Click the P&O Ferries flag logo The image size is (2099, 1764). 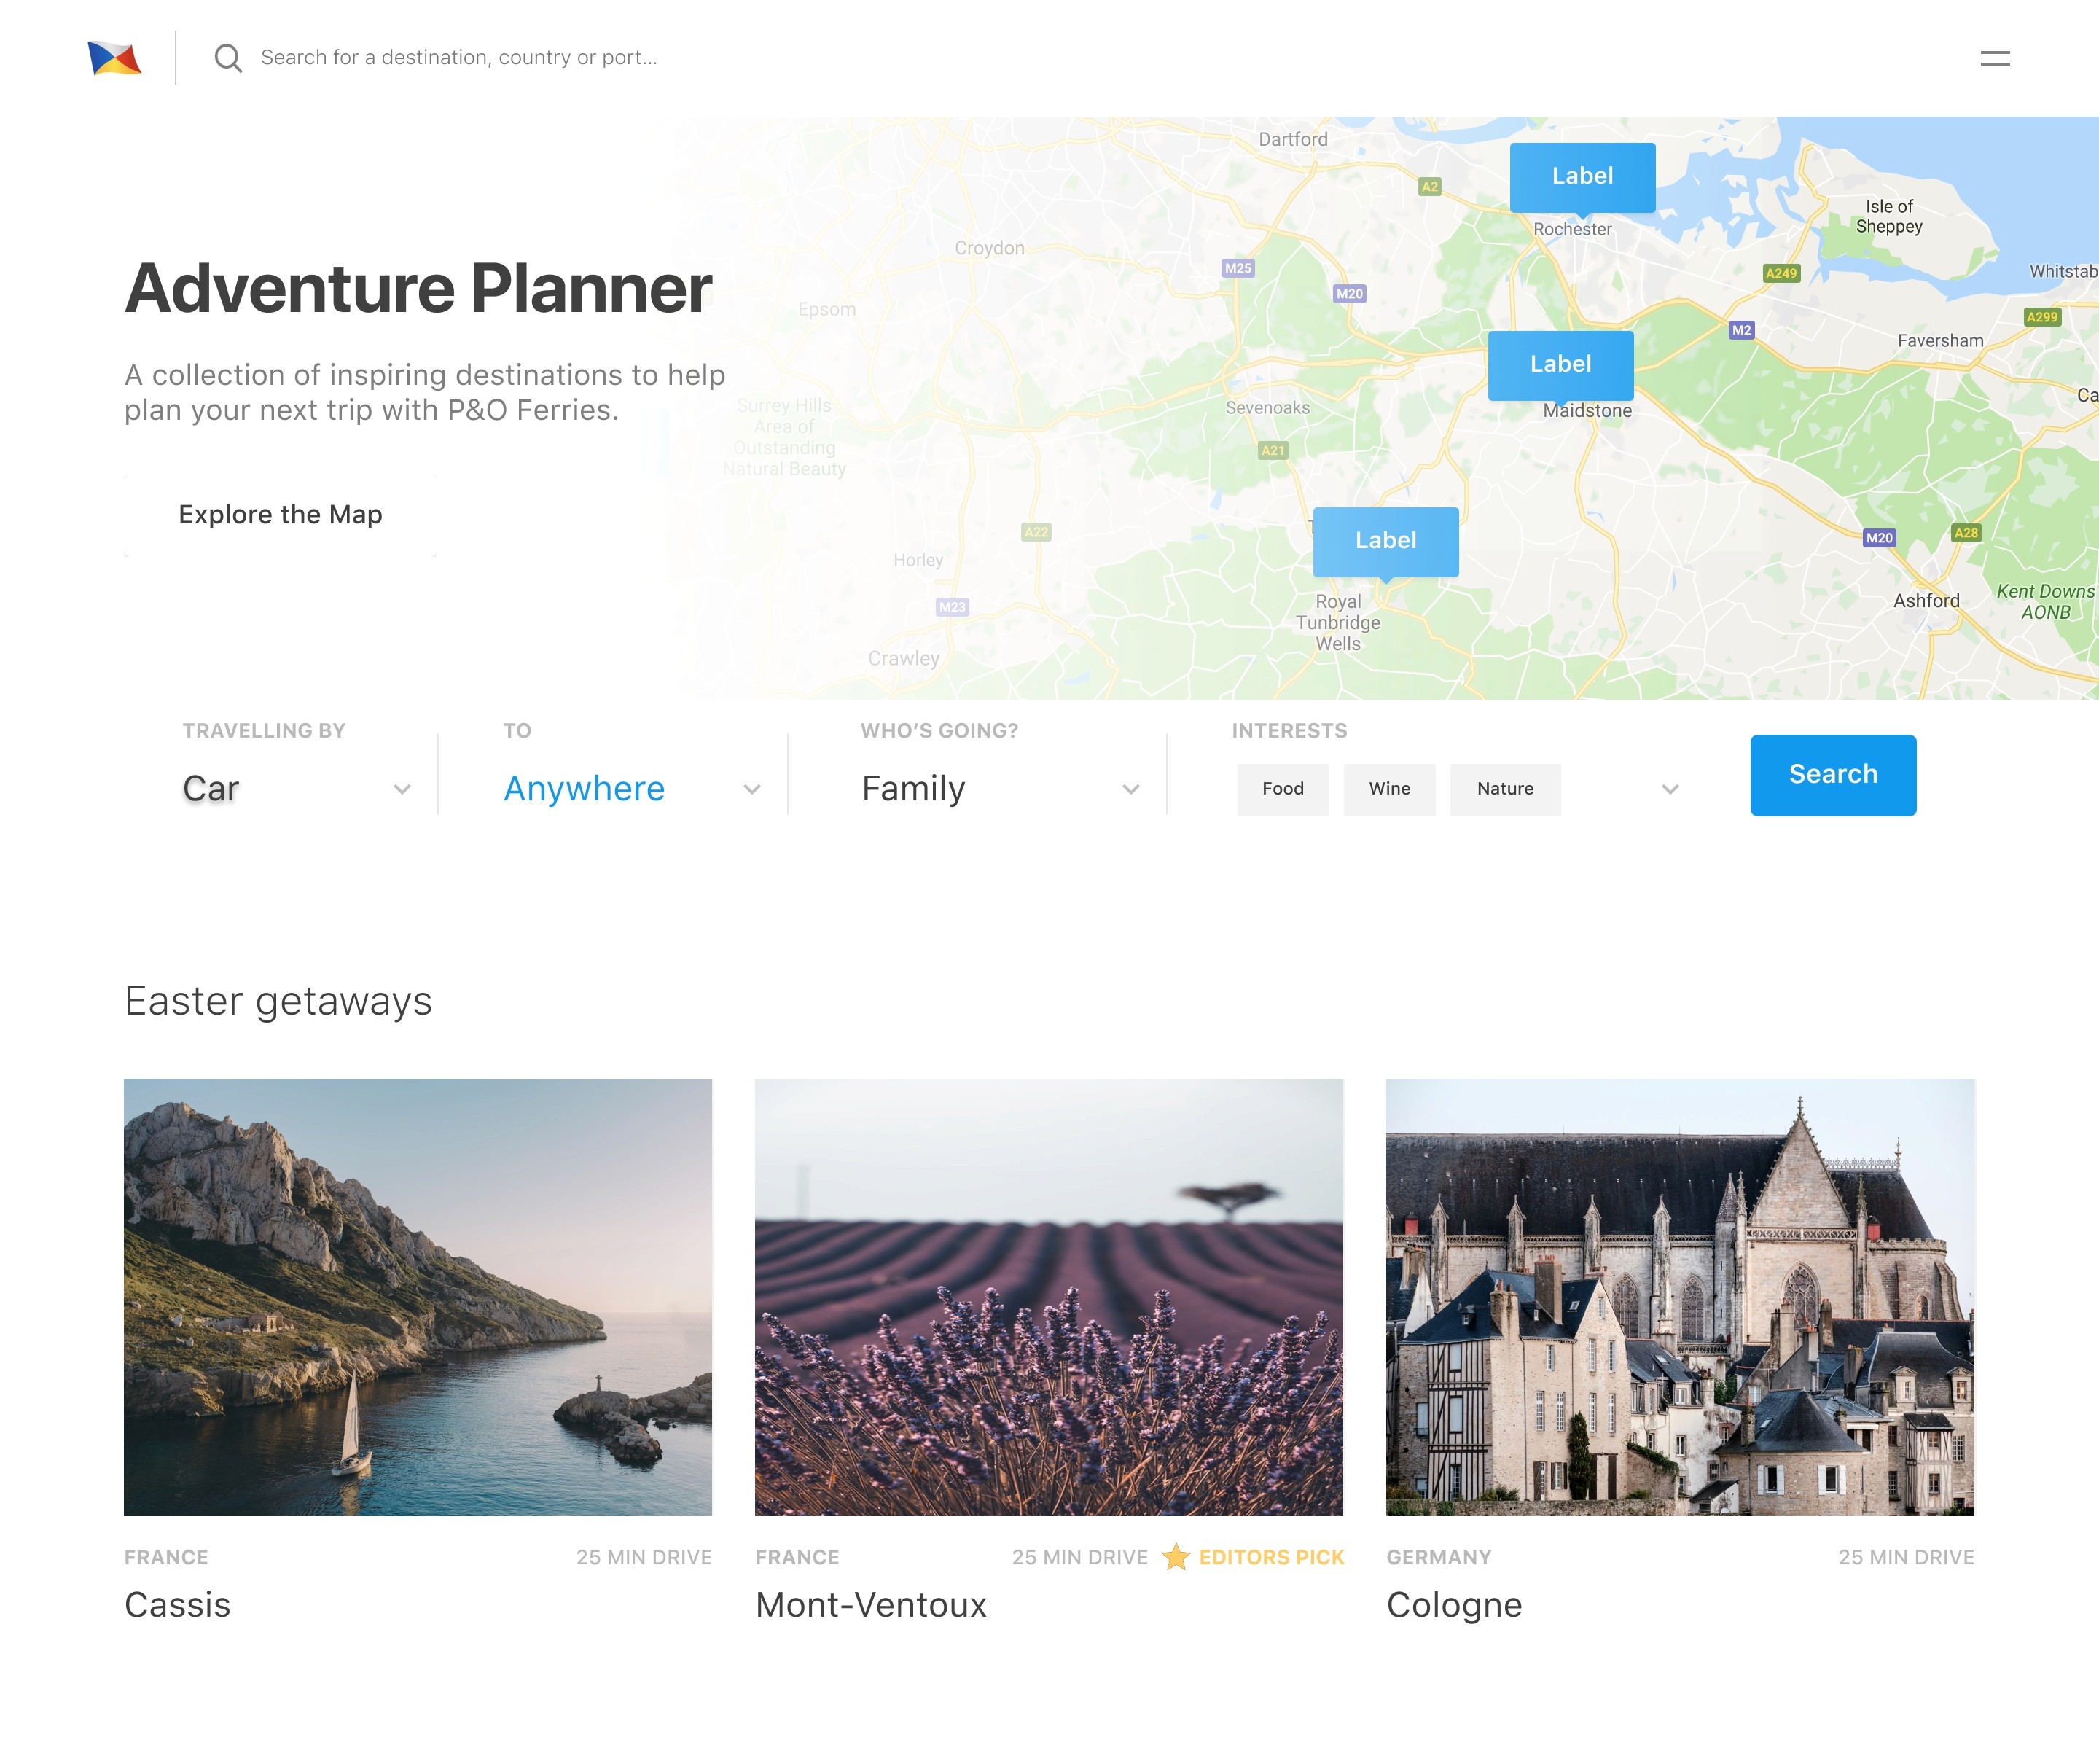(114, 58)
